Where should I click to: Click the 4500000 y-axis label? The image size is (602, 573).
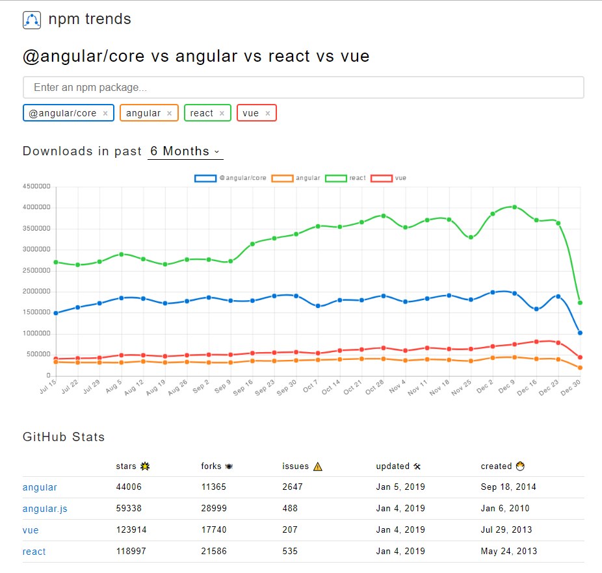[x=36, y=186]
